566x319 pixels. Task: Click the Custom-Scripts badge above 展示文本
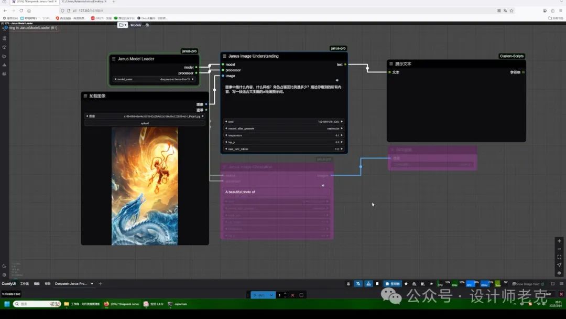click(512, 56)
